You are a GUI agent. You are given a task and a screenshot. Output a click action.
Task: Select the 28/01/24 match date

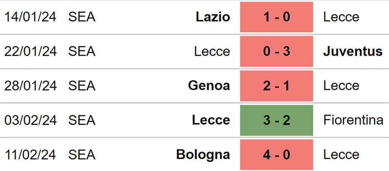click(x=30, y=86)
